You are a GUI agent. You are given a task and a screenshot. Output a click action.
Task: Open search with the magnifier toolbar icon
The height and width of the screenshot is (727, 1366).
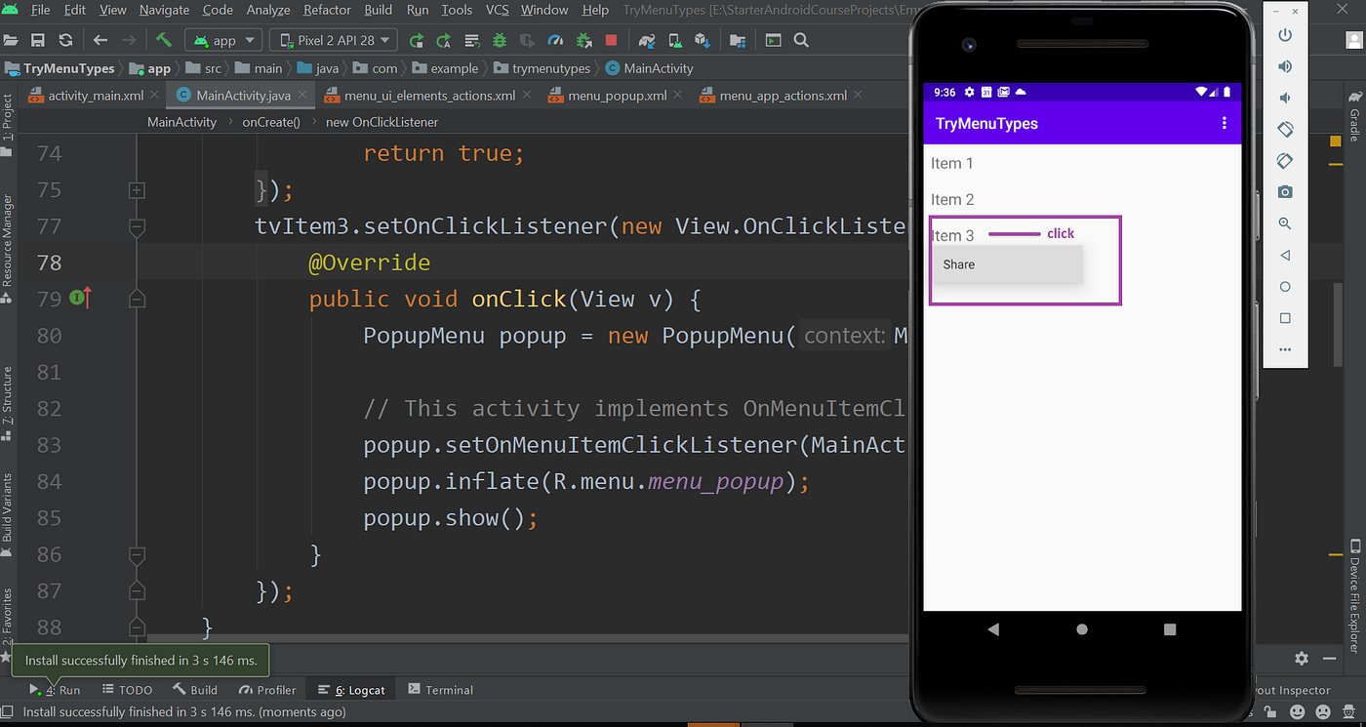[800, 40]
